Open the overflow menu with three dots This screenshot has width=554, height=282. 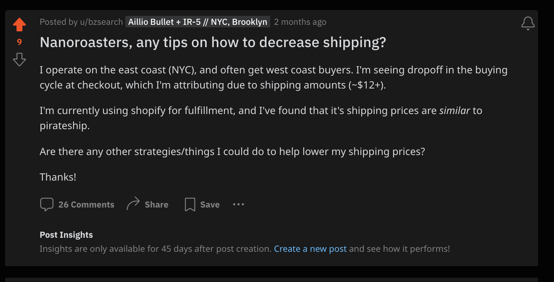(238, 204)
